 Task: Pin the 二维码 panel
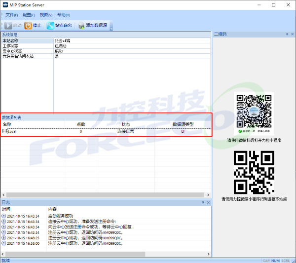click(x=287, y=34)
